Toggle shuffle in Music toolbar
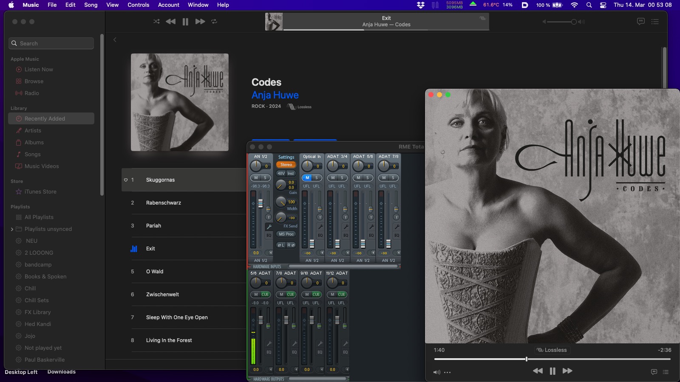Image resolution: width=680 pixels, height=382 pixels. click(x=156, y=21)
